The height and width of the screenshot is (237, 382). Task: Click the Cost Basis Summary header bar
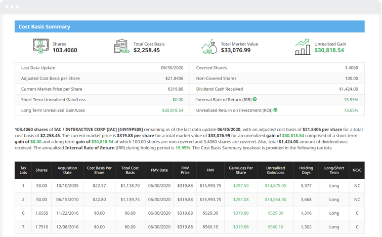[x=189, y=26]
